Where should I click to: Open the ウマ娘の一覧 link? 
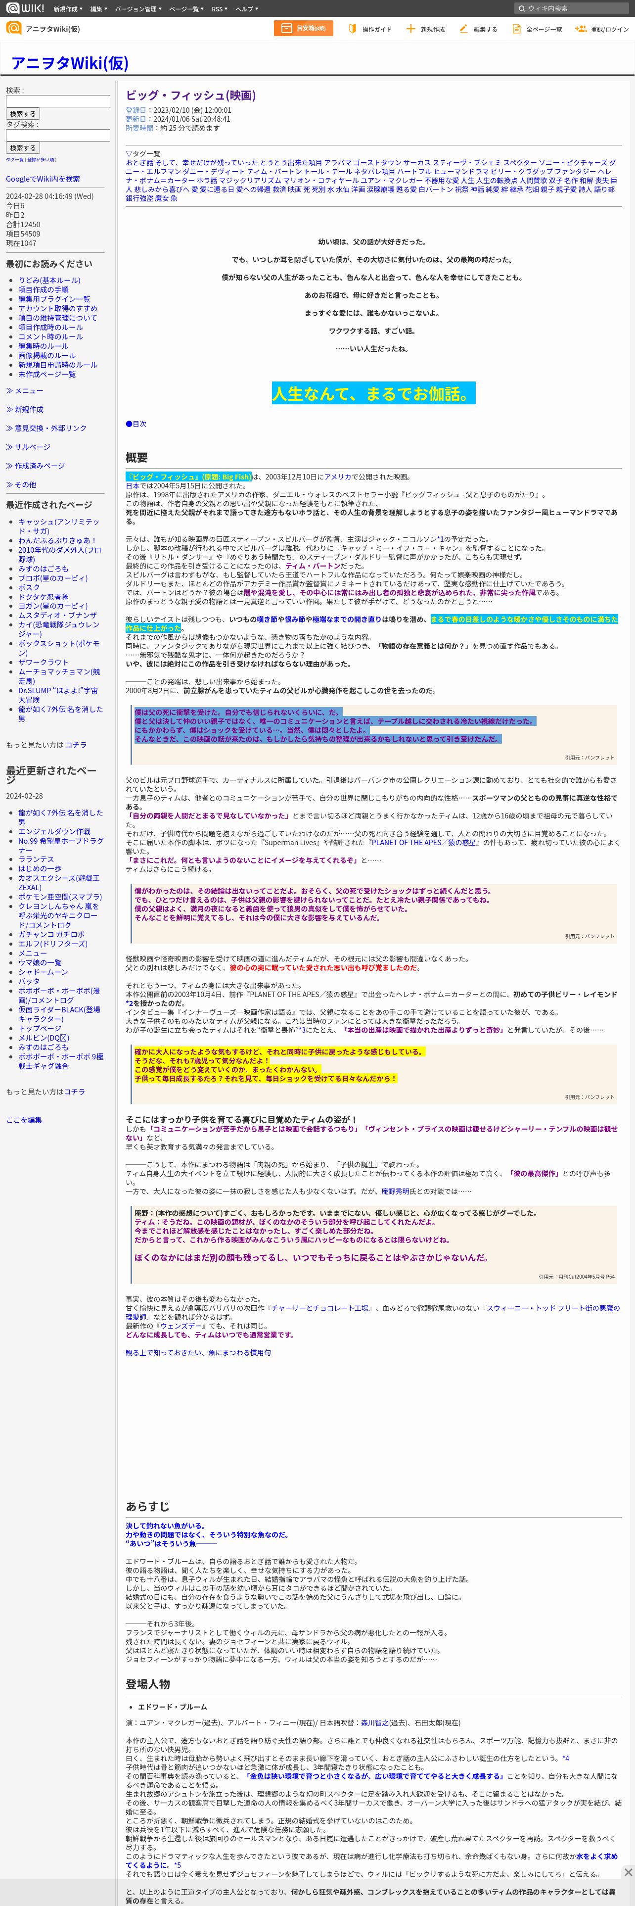pos(40,962)
